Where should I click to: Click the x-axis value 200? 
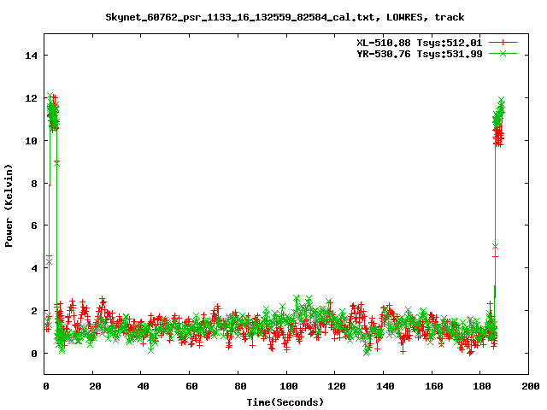531,386
